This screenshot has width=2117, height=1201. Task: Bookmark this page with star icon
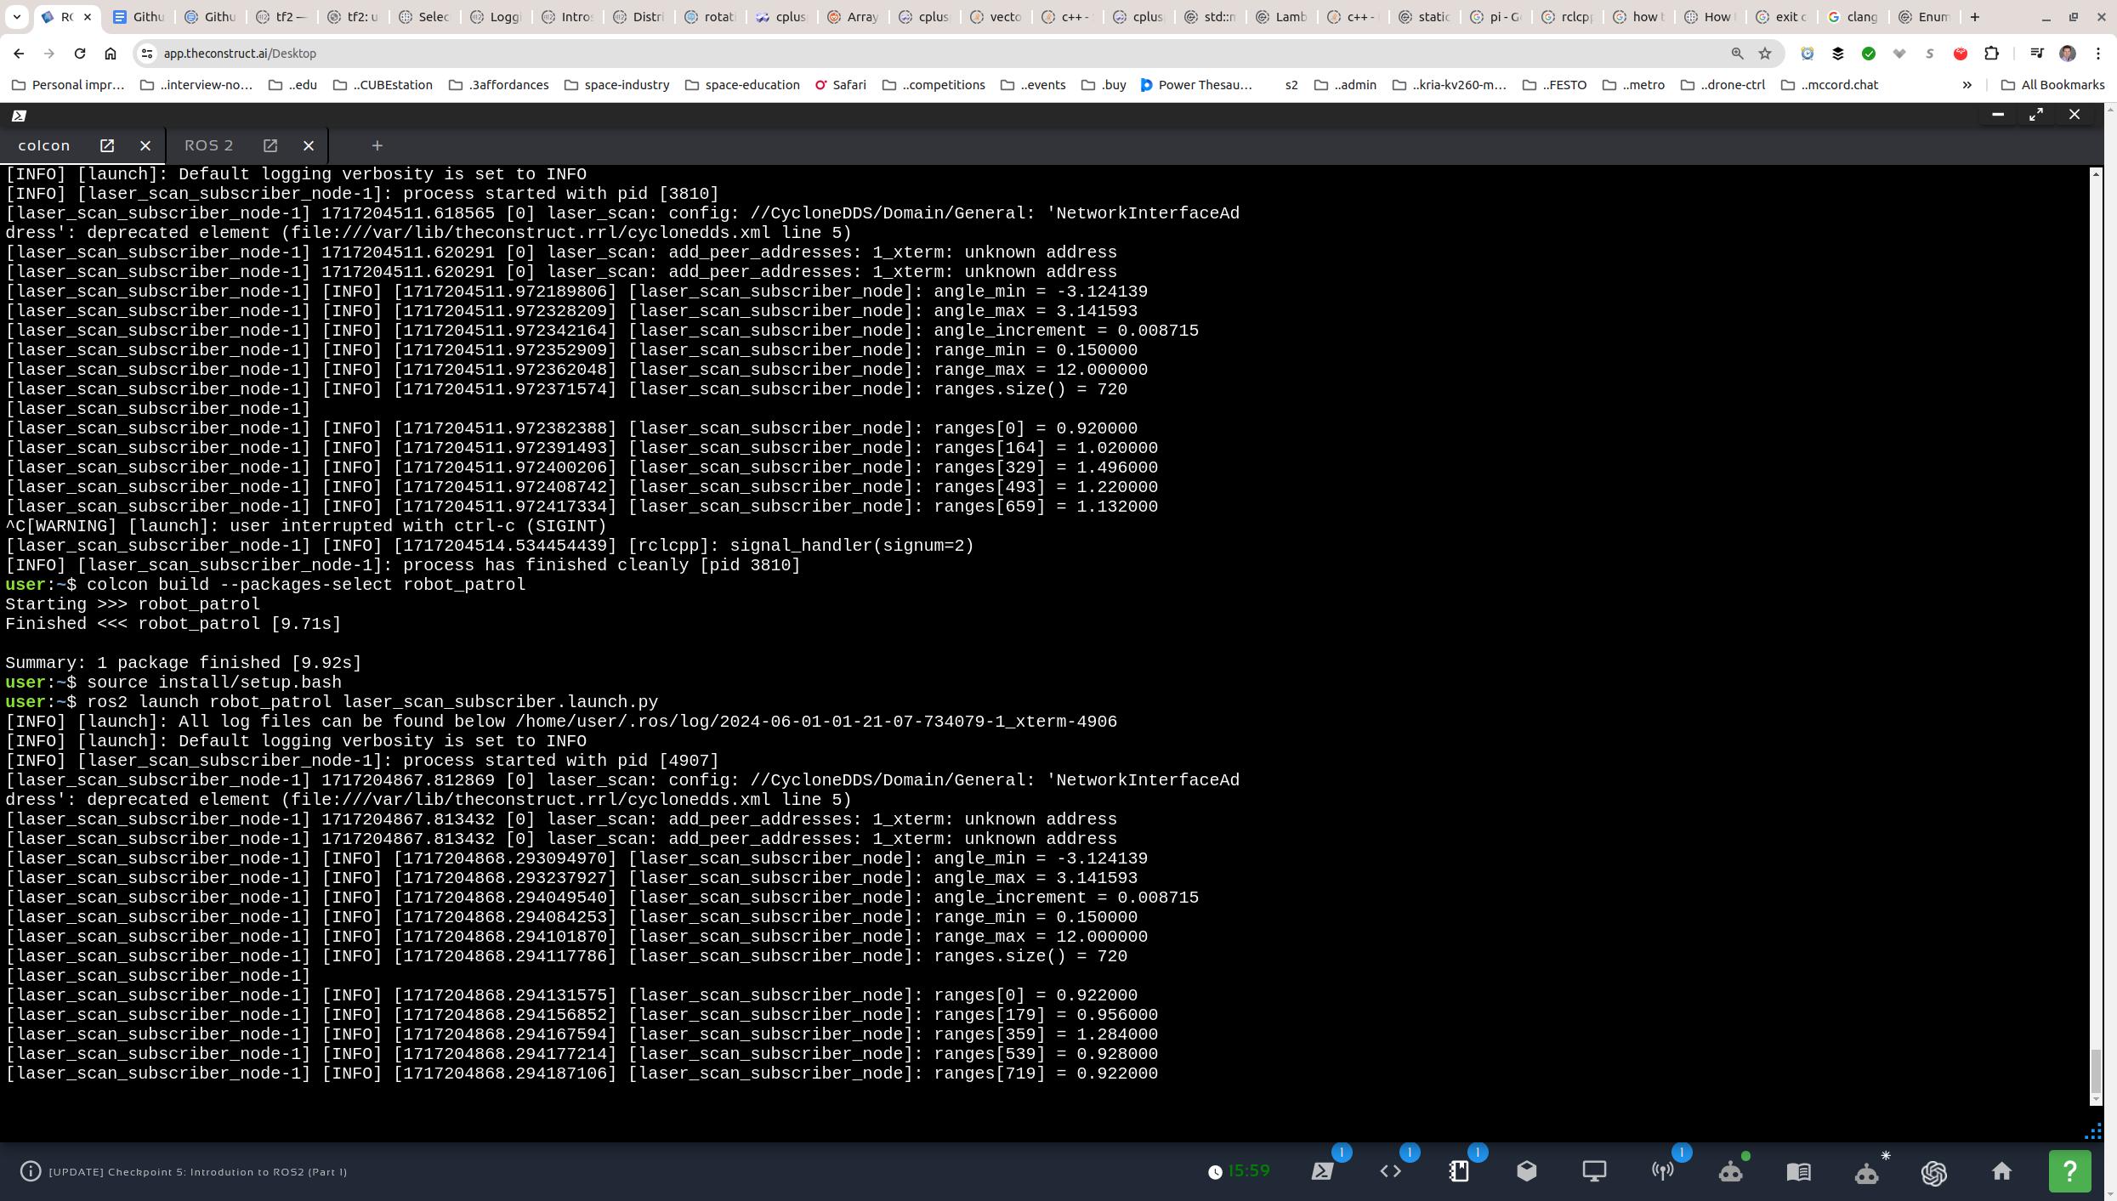1765,53
